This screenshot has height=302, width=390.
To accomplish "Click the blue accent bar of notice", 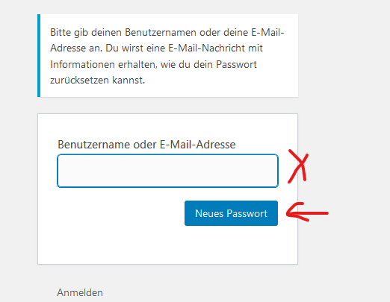I will 39,55.
